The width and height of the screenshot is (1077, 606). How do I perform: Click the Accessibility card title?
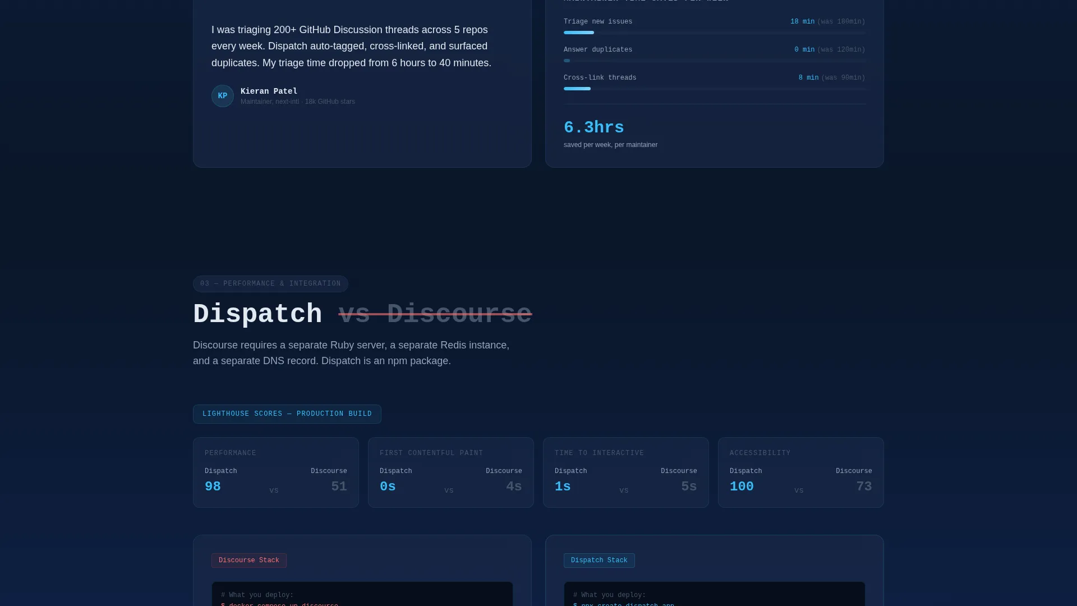point(760,453)
